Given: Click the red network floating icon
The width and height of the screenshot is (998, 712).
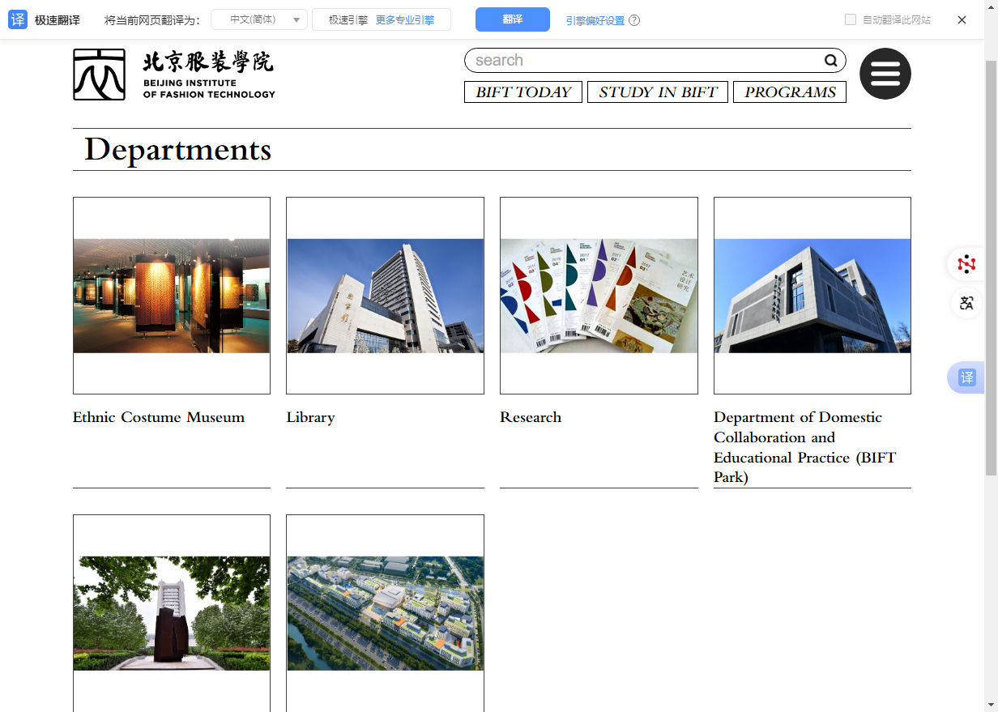Looking at the screenshot, I should (966, 264).
